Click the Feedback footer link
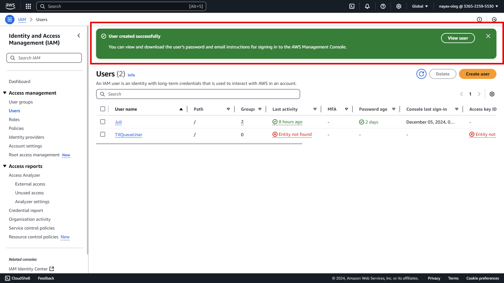Image resolution: width=504 pixels, height=283 pixels. click(x=46, y=278)
